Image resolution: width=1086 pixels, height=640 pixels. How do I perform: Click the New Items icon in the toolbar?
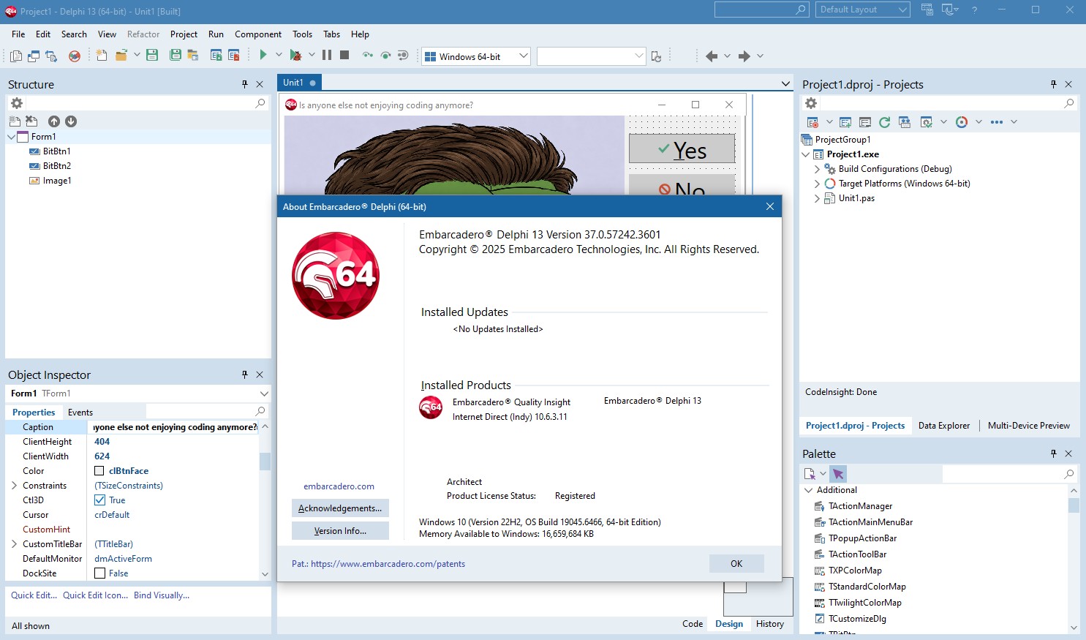click(x=102, y=55)
